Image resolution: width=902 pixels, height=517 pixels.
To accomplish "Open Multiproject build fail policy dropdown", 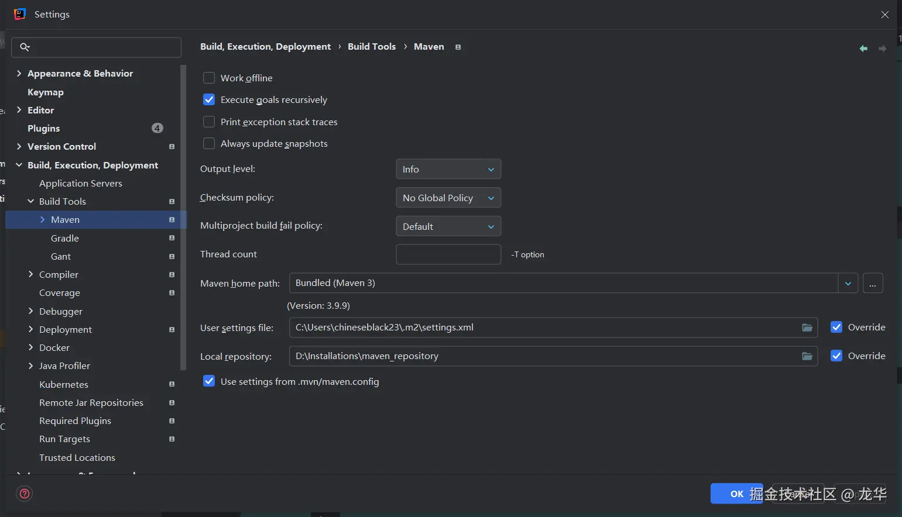I will point(448,226).
